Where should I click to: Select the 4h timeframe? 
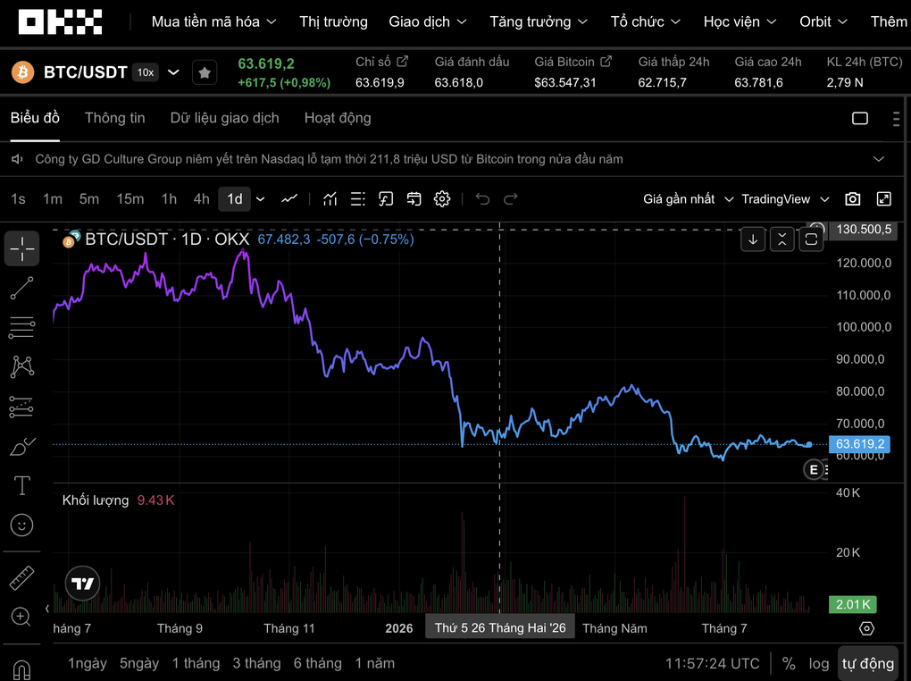tap(202, 199)
